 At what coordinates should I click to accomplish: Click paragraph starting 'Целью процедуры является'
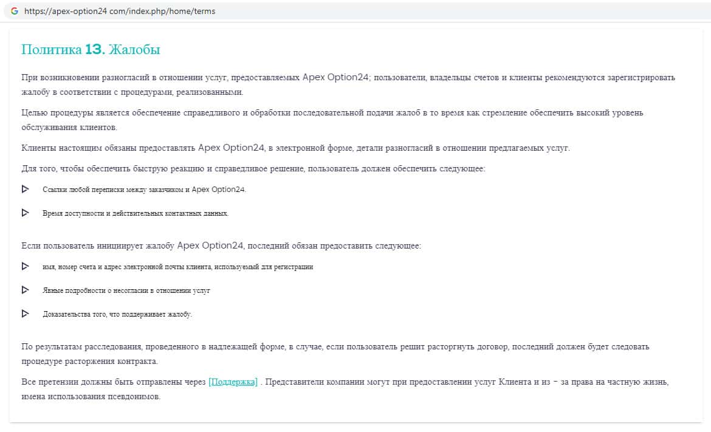tap(332, 120)
